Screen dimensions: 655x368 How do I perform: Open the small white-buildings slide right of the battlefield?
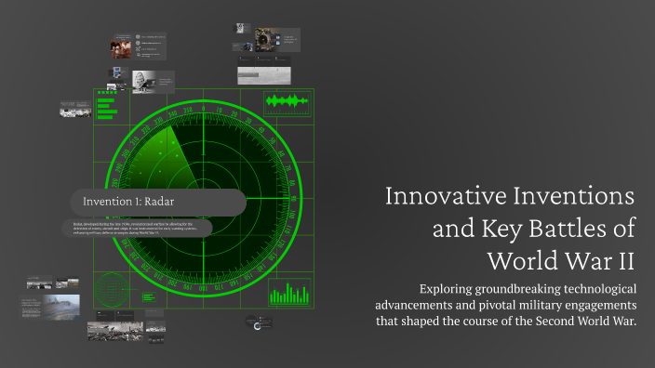[155, 326]
